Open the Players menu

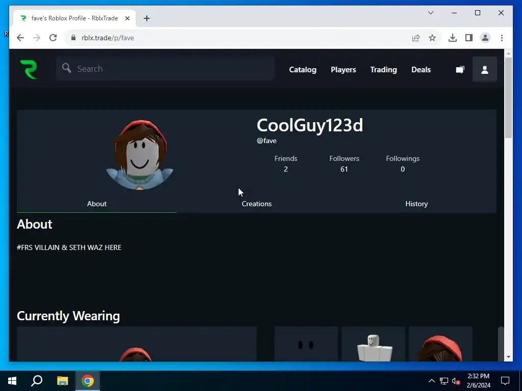pyautogui.click(x=343, y=69)
